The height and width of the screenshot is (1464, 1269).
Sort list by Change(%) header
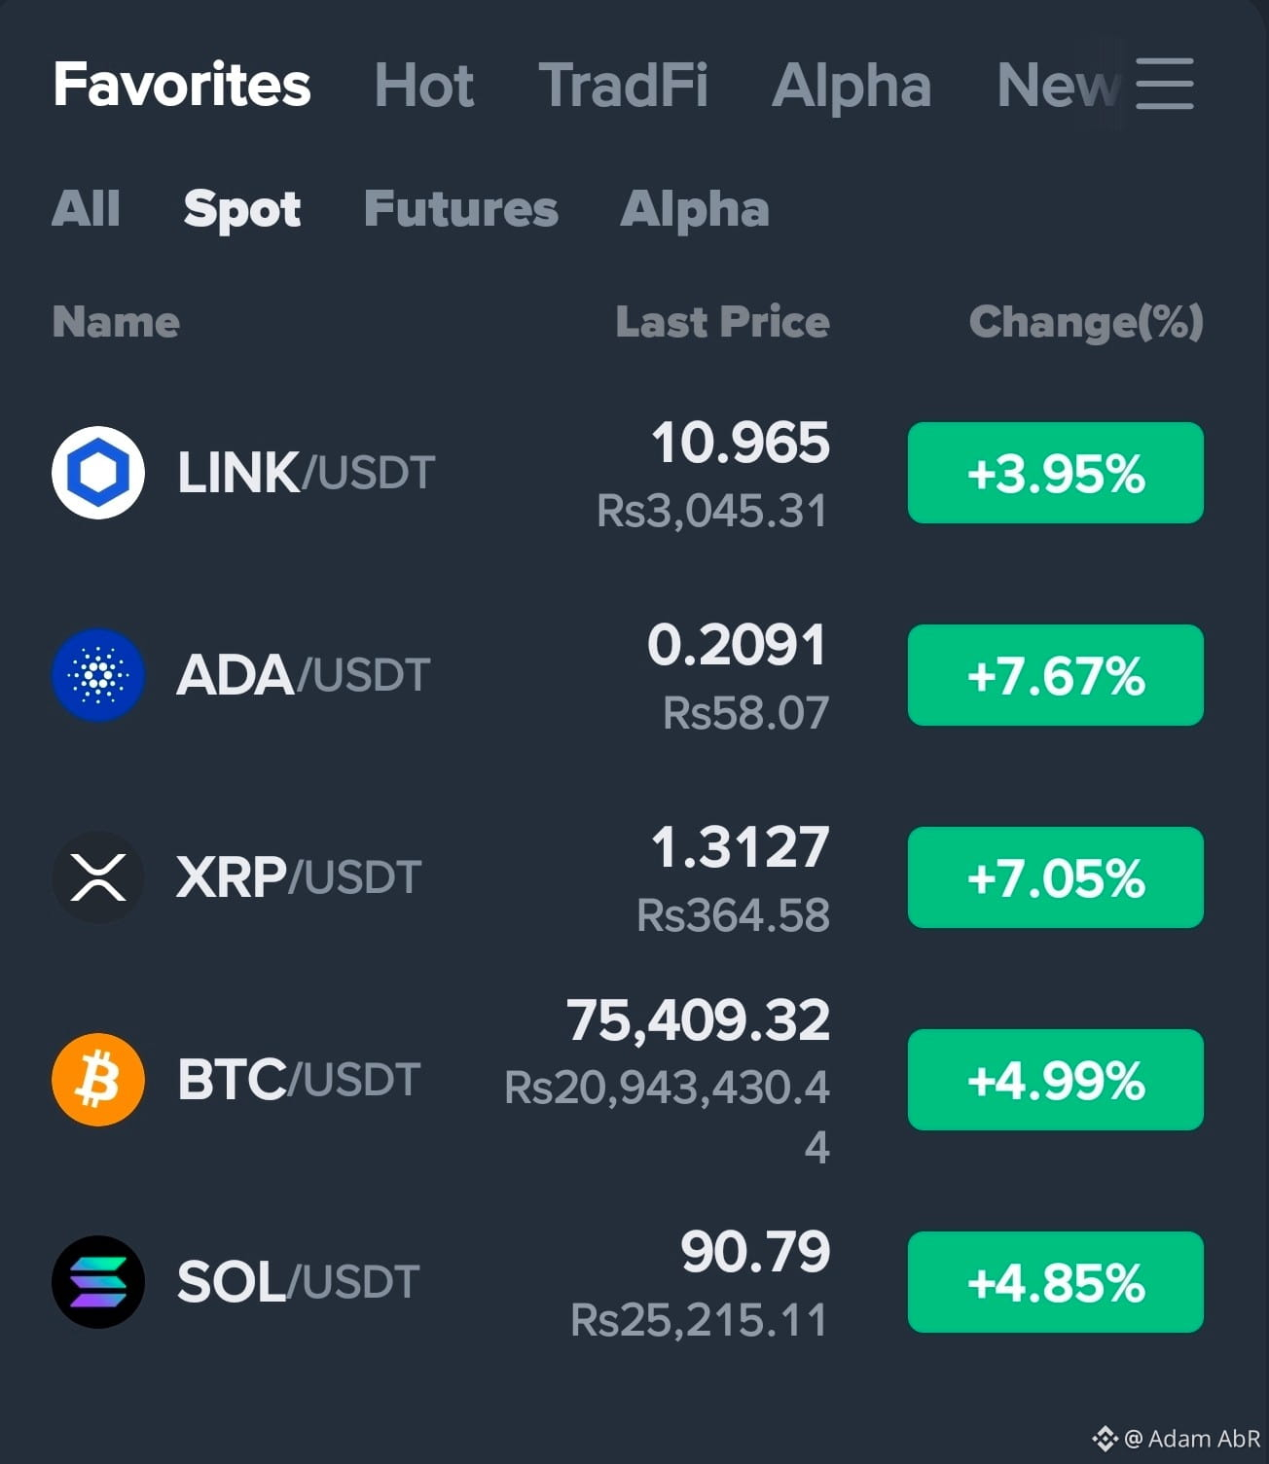tap(1086, 323)
